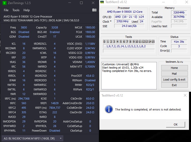Click the tRC value 56
The width and height of the screenshot is (191, 142).
pyautogui.click(x=24, y=67)
